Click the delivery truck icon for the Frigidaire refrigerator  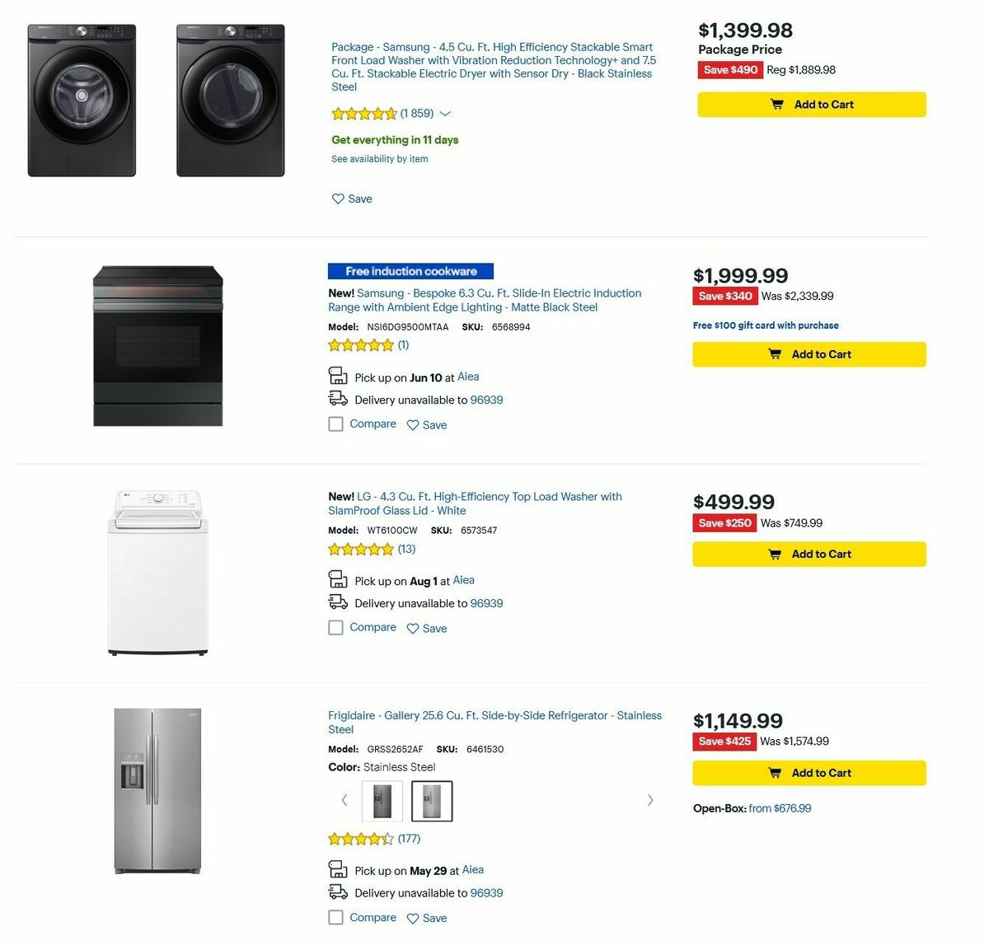(x=339, y=892)
